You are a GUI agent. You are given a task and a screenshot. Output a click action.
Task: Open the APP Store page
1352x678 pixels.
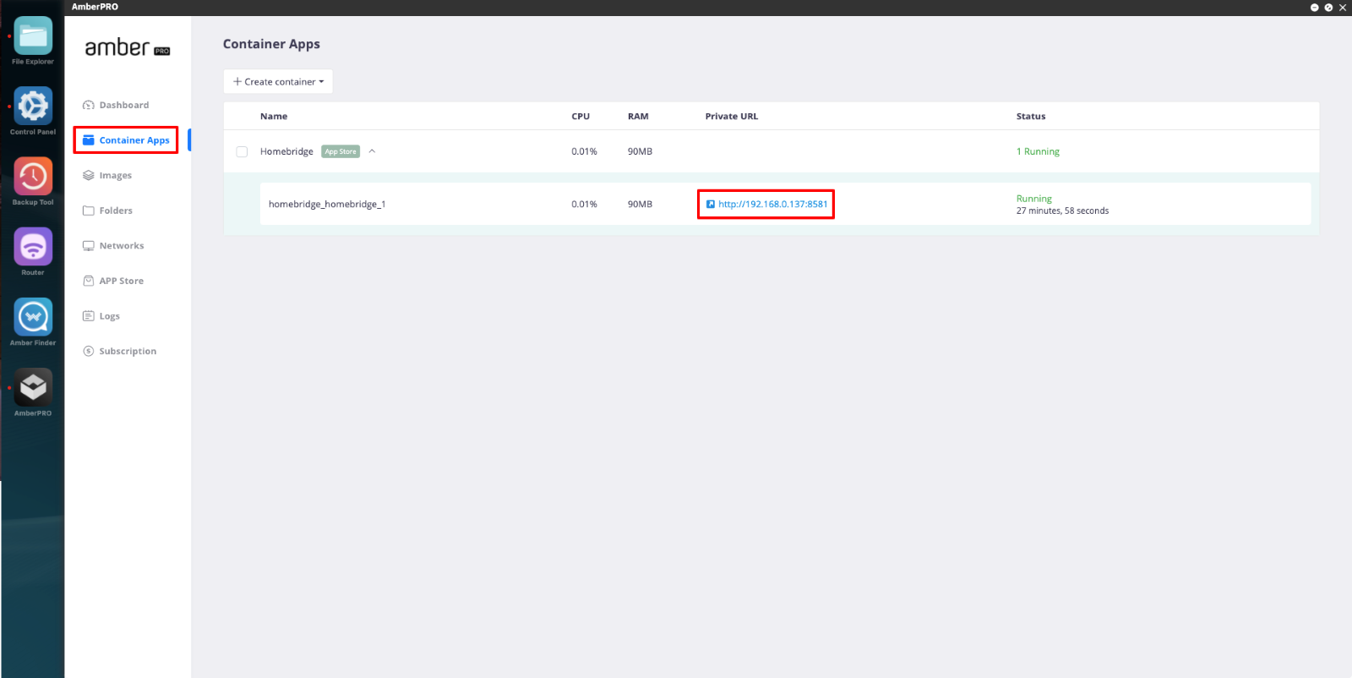tap(122, 281)
